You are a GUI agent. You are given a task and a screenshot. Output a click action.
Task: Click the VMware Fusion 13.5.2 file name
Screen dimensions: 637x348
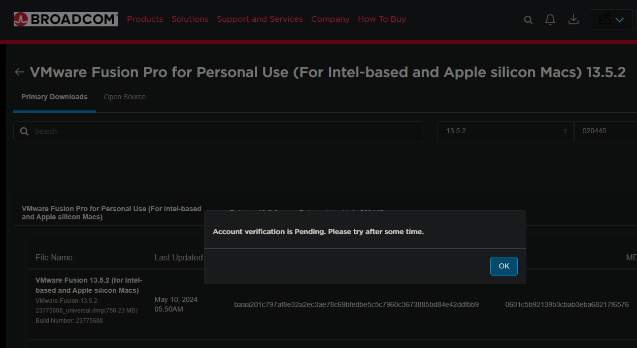click(89, 285)
